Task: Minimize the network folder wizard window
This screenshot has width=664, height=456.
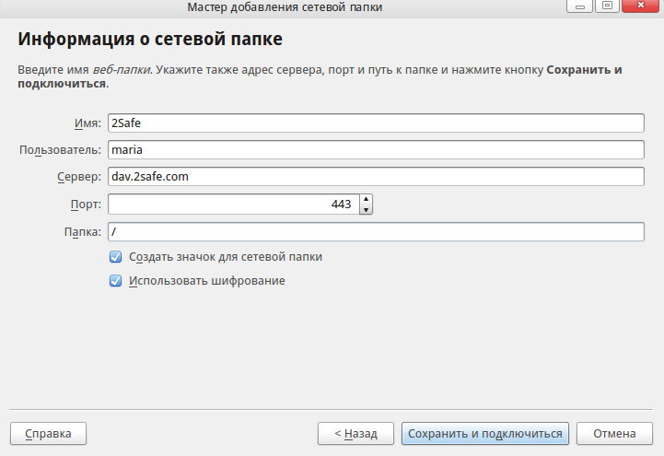Action: [579, 6]
